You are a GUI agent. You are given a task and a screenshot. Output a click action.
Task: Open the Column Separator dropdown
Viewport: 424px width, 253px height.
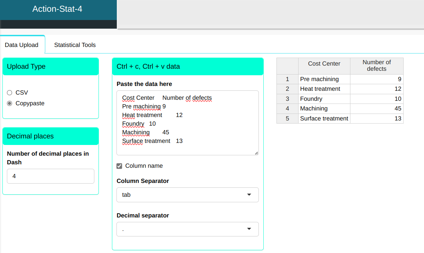(187, 195)
